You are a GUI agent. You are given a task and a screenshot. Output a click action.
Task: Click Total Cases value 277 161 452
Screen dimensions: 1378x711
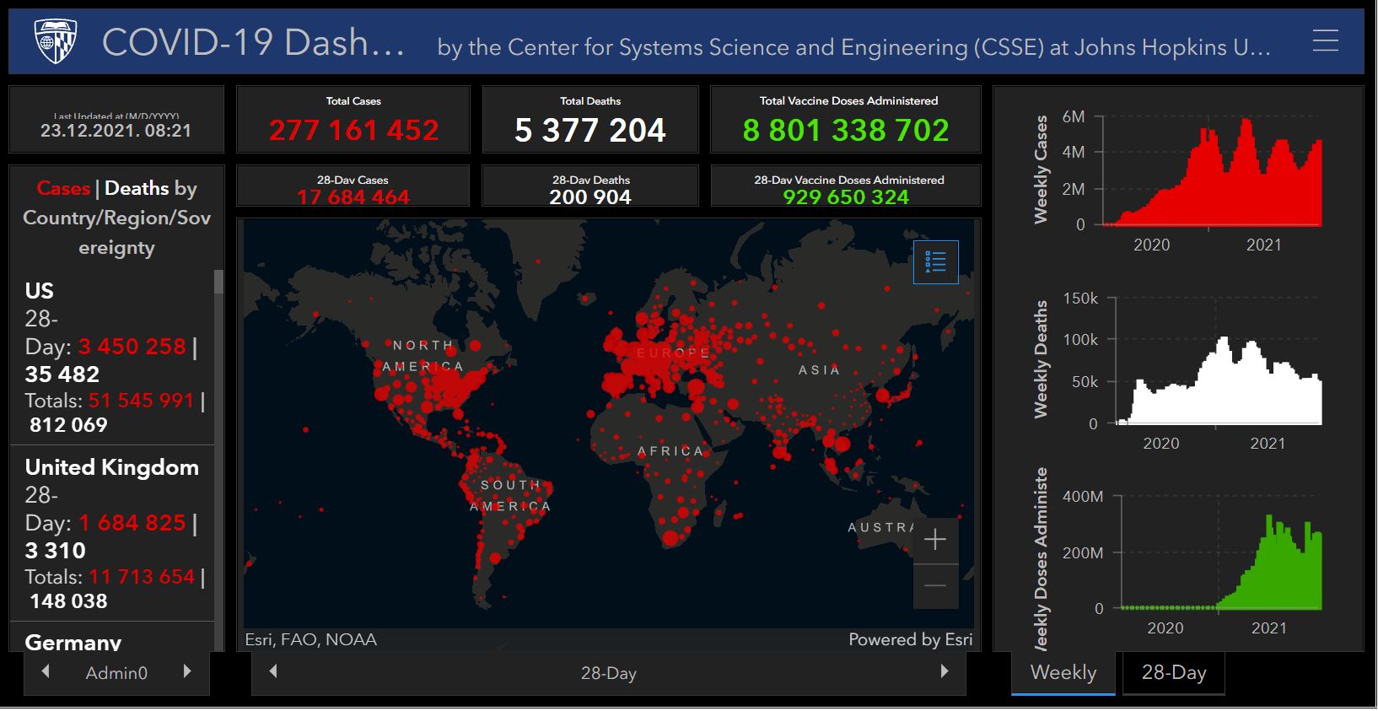(353, 131)
